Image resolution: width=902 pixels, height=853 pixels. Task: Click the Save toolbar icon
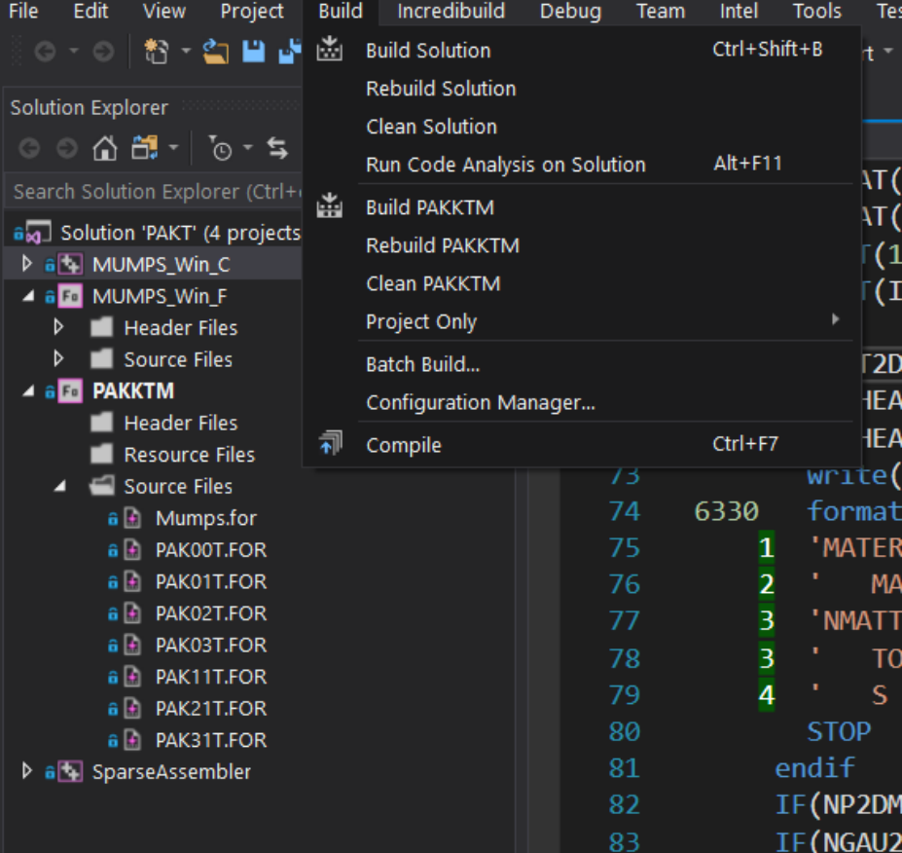click(x=253, y=52)
